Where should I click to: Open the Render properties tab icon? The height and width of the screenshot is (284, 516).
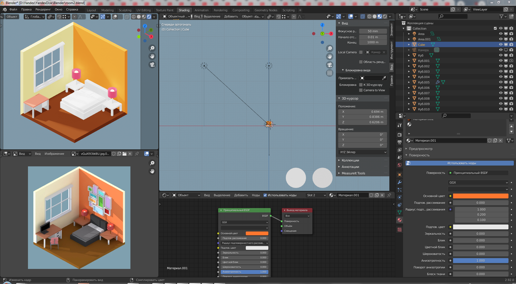[400, 135]
